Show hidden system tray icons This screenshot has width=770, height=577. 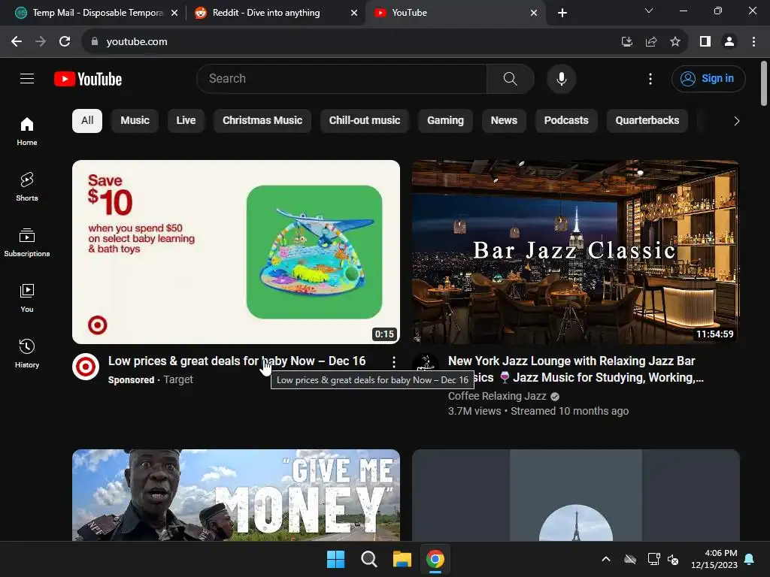click(606, 559)
